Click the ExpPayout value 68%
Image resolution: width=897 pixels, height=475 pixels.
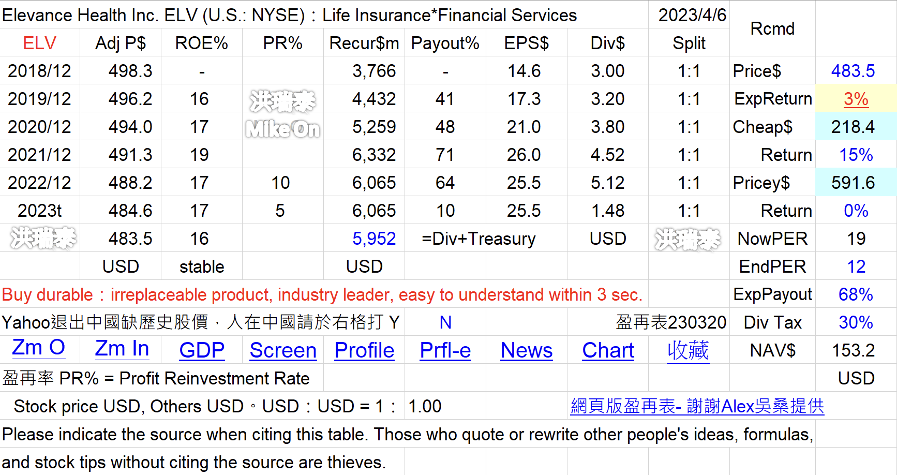[856, 294]
